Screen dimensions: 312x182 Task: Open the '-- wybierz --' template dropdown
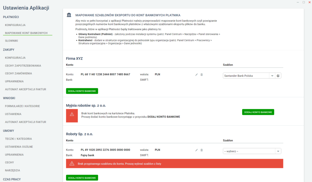[x=252, y=151]
